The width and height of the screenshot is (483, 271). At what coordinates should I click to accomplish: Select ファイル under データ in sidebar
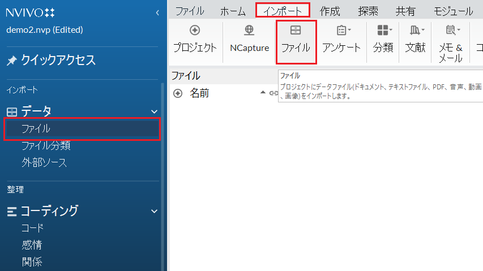coord(82,128)
